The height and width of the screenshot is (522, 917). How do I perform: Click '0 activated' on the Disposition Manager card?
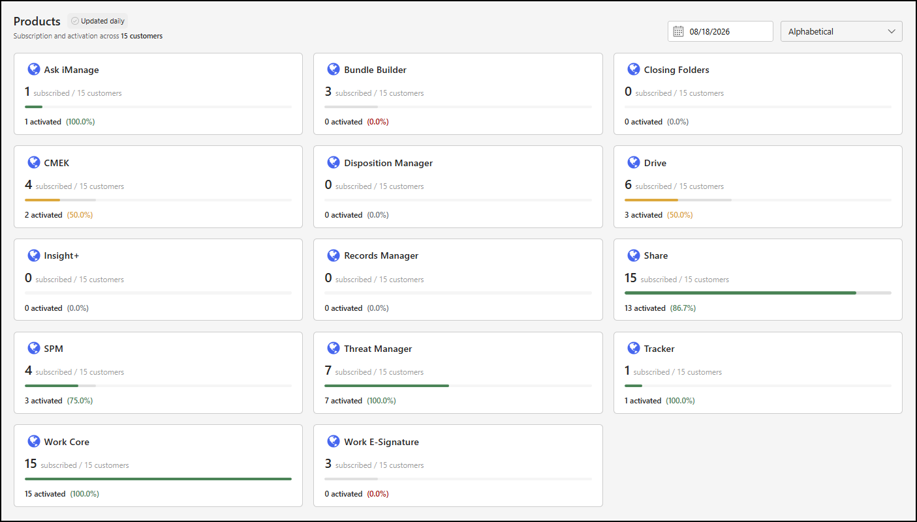[x=343, y=215]
